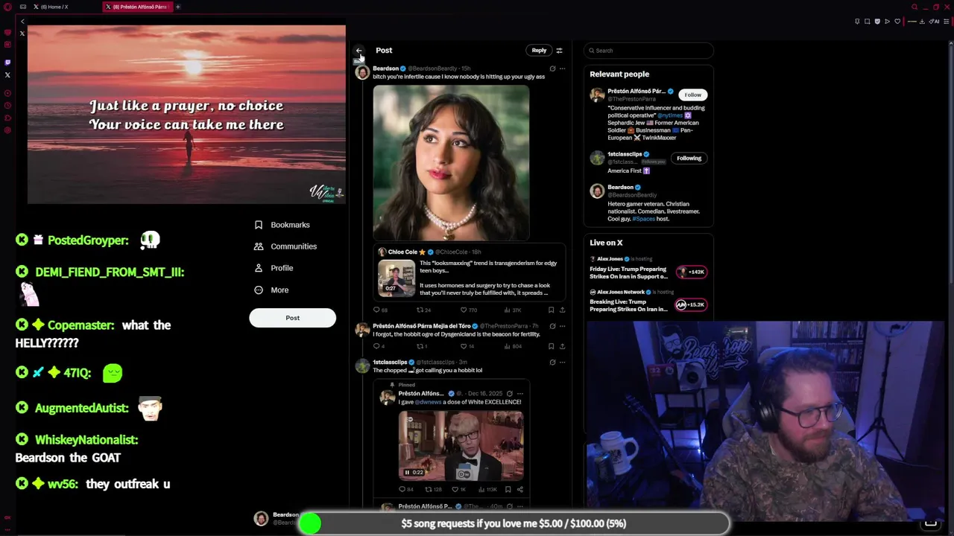Viewport: 954px width, 536px height.
Task: Follow Prèstón Alfónsó Párra
Action: (x=693, y=95)
